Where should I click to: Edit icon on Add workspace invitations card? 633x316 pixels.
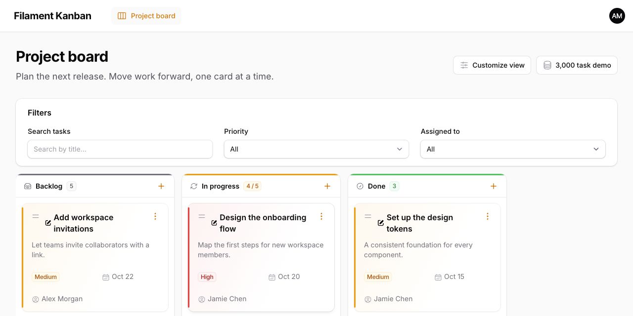coord(48,223)
